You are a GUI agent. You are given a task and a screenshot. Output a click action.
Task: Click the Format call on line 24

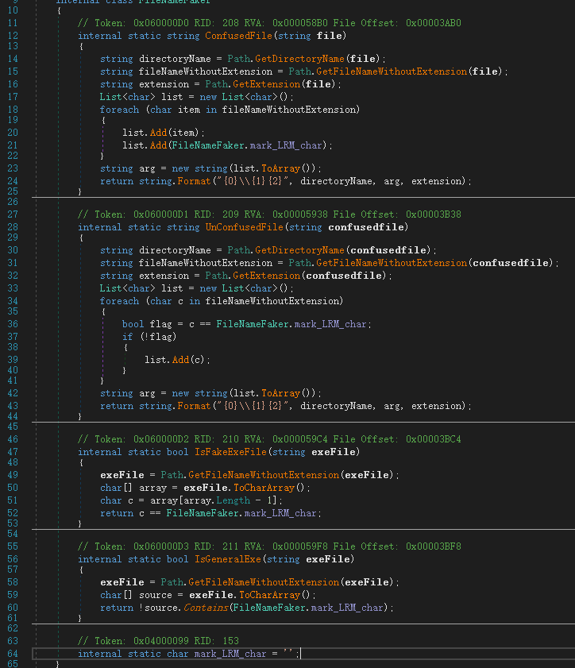(194, 181)
